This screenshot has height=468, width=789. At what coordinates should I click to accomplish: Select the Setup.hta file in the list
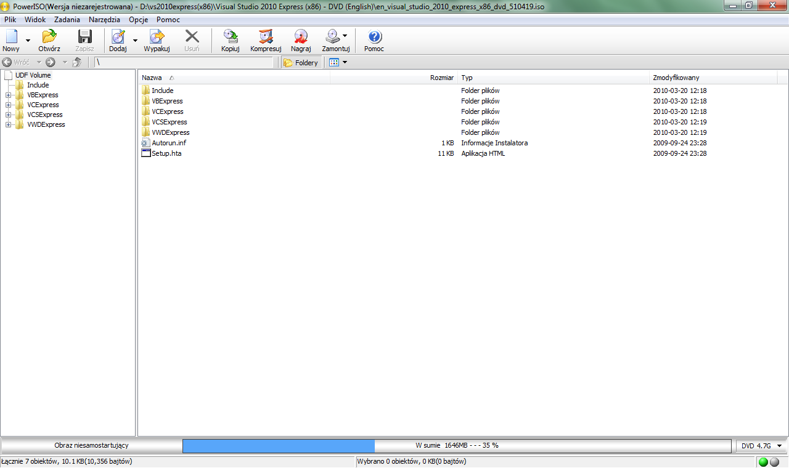(x=166, y=153)
